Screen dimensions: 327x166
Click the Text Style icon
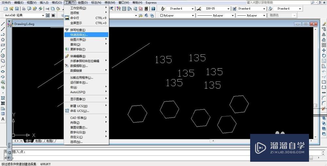163,9
